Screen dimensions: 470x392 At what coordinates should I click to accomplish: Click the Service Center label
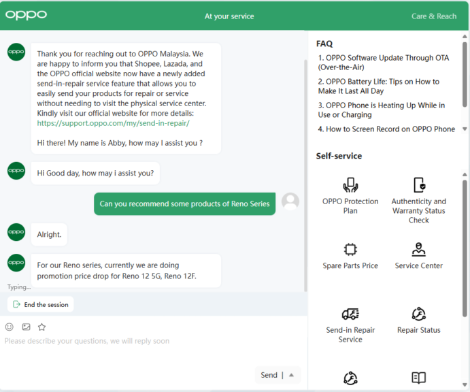click(x=419, y=265)
